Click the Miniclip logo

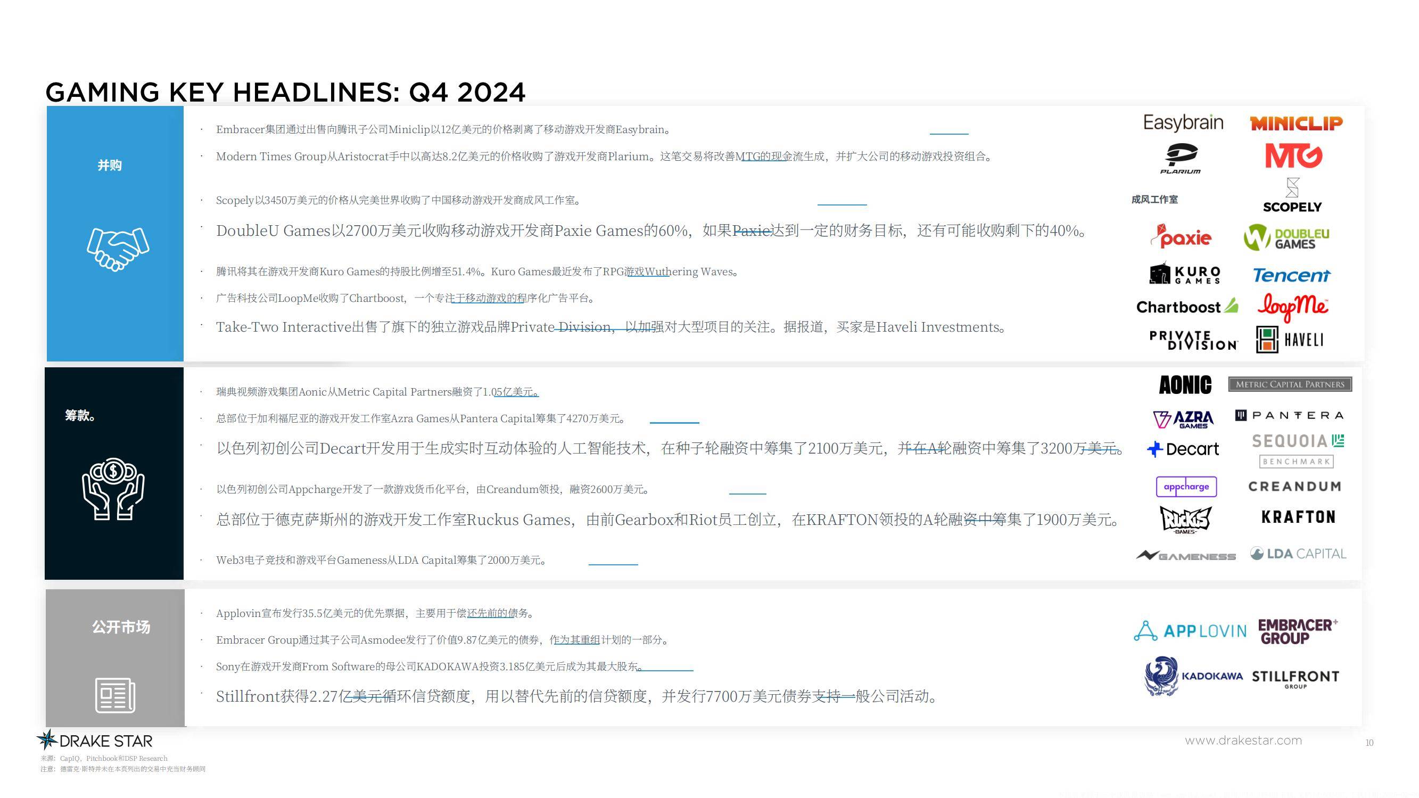pos(1296,123)
